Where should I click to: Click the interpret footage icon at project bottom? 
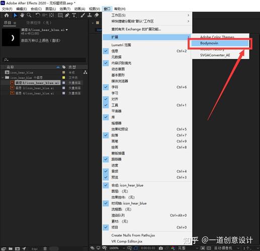point(4,248)
